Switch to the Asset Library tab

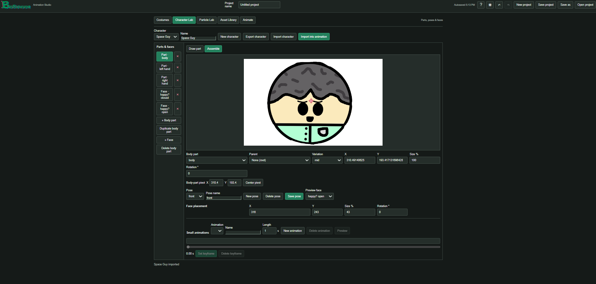228,20
